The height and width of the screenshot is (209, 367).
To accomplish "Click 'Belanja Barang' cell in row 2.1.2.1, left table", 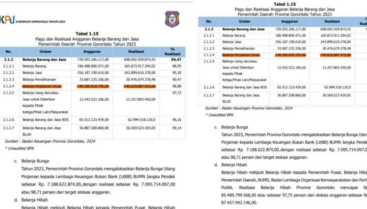I will (34, 66).
